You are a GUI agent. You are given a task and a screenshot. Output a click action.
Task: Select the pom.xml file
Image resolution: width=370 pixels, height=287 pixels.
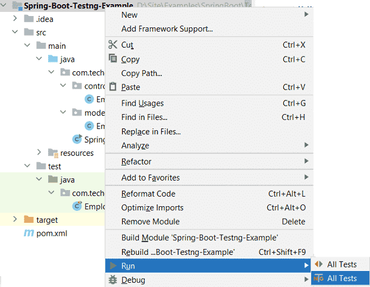click(x=52, y=234)
